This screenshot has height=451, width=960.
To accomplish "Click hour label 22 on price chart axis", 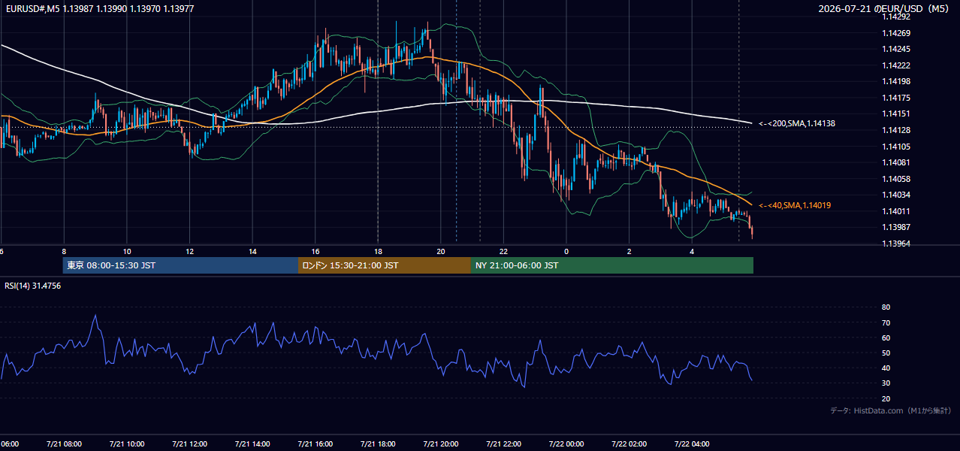I will tap(503, 252).
